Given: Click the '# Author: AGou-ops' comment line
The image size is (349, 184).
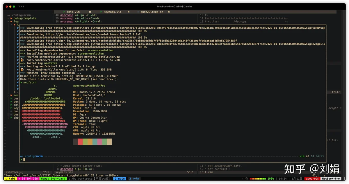Looking at the screenshot, I should click(225, 21).
